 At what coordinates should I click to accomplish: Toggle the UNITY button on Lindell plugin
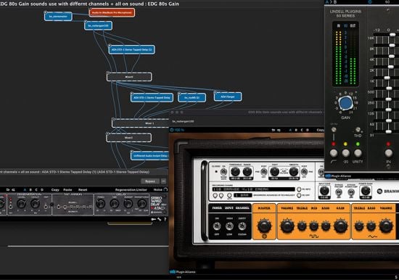[358, 153]
